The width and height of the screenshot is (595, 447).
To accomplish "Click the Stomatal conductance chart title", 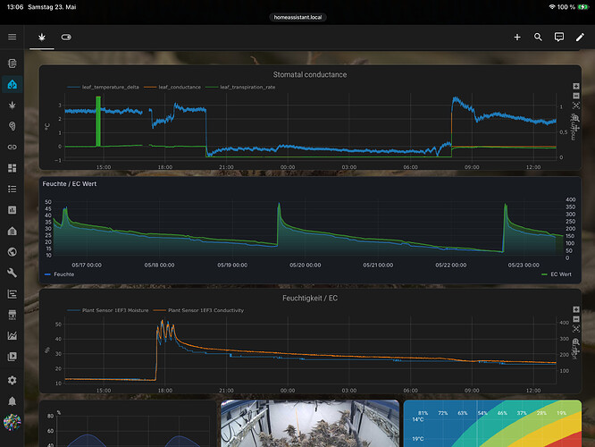I will point(310,75).
